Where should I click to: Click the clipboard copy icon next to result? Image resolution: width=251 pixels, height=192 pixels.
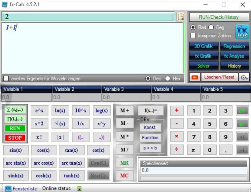181,17
